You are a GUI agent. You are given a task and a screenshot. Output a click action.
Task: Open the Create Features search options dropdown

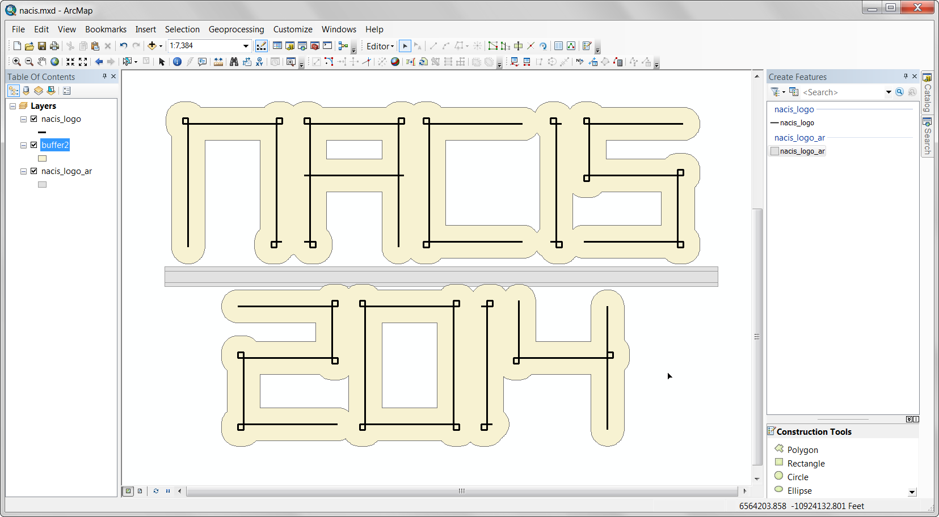click(x=889, y=92)
